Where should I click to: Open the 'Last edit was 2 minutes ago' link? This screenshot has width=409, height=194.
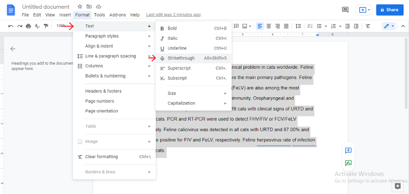173,15
